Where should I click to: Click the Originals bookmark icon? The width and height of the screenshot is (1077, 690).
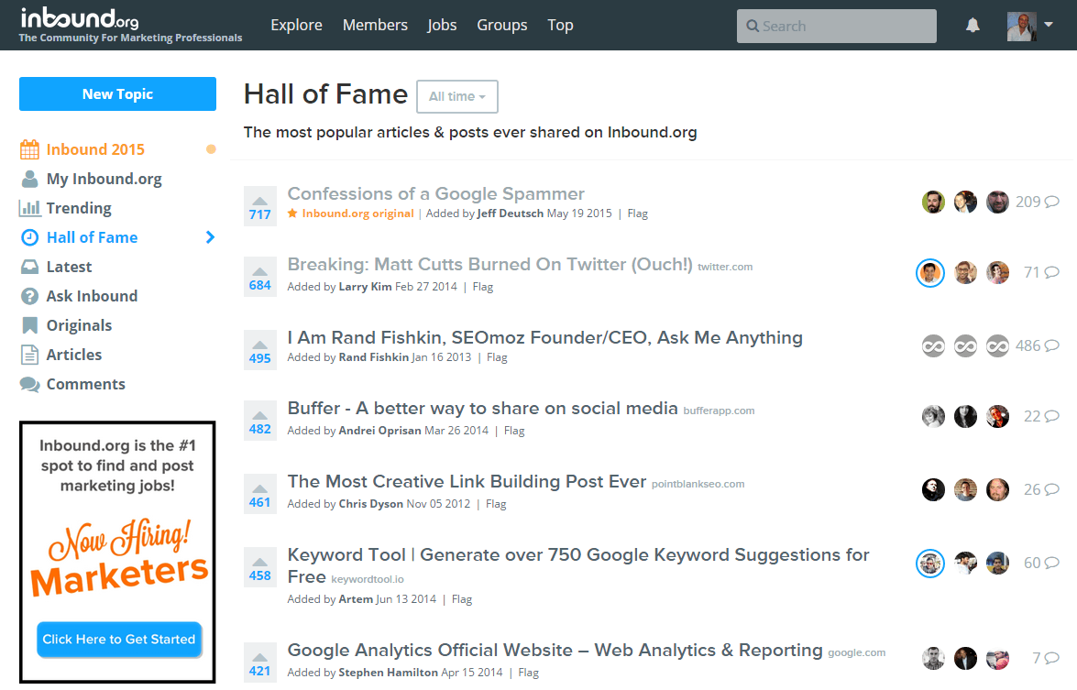click(29, 325)
